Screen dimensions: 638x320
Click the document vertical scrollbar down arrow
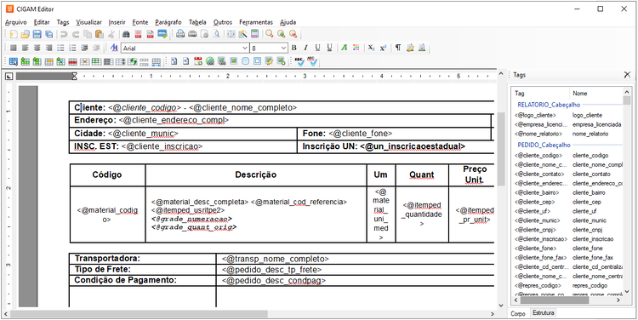pos(501,306)
